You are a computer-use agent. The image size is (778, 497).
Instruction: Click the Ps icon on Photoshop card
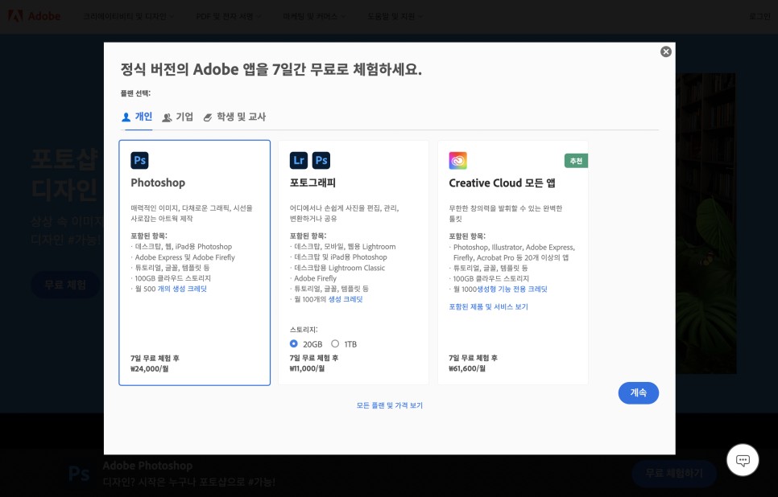coord(139,161)
